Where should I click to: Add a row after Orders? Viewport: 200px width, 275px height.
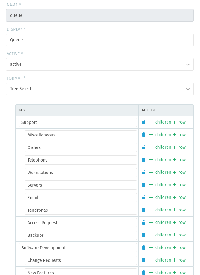point(179,147)
